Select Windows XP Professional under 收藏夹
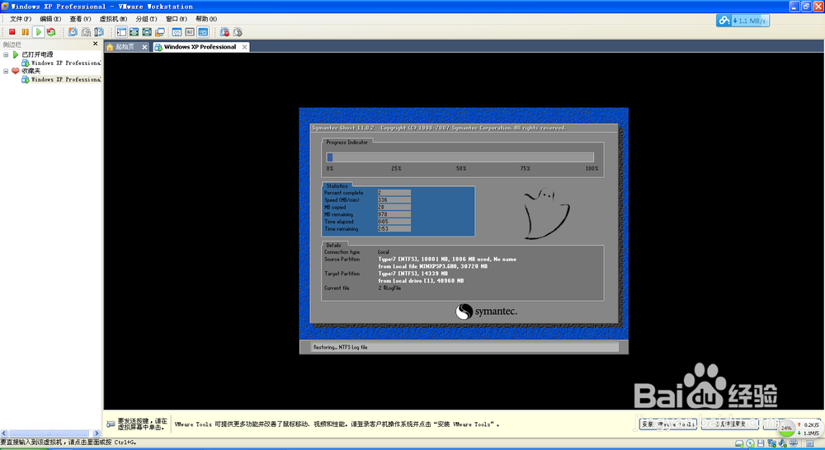The width and height of the screenshot is (825, 450). pos(65,79)
